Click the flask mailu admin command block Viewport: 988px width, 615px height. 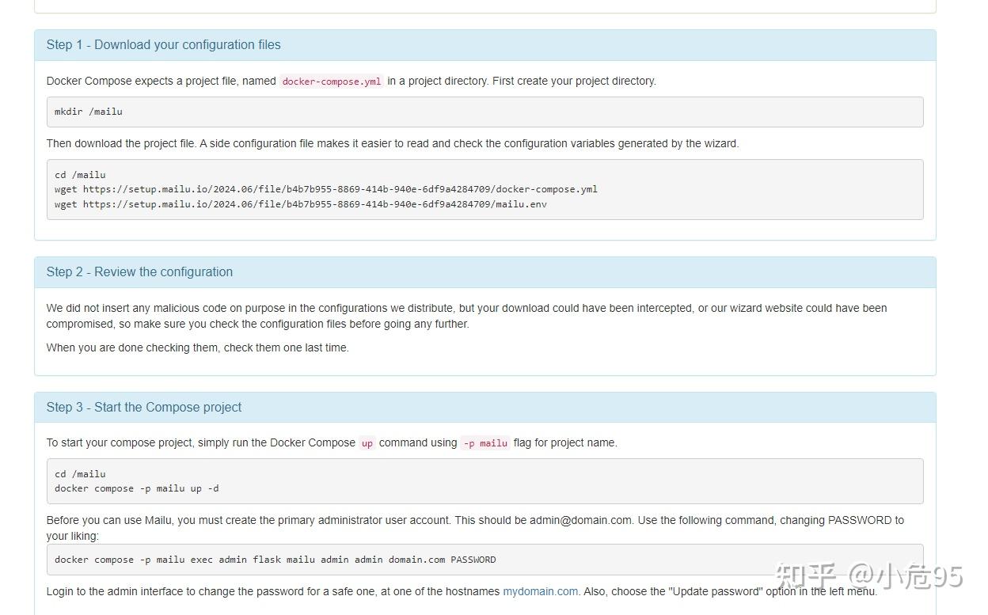click(x=275, y=560)
